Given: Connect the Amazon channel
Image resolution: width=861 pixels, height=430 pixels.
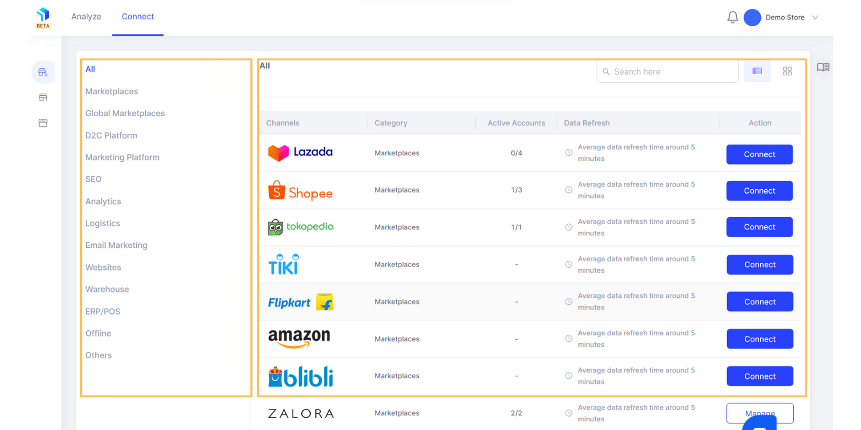Looking at the screenshot, I should 760,339.
